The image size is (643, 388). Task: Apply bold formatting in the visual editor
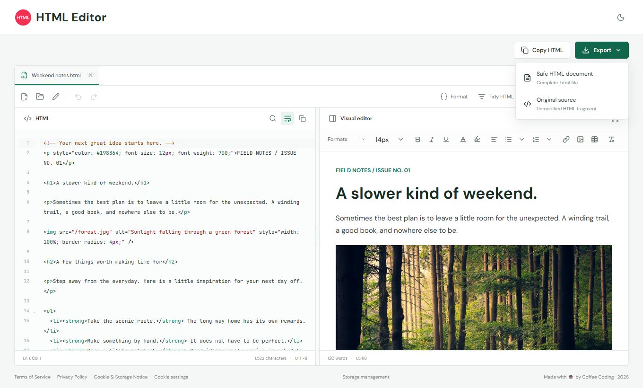pyautogui.click(x=417, y=139)
